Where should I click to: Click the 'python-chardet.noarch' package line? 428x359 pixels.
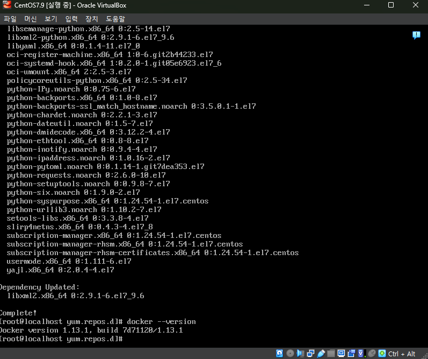(x=82, y=115)
